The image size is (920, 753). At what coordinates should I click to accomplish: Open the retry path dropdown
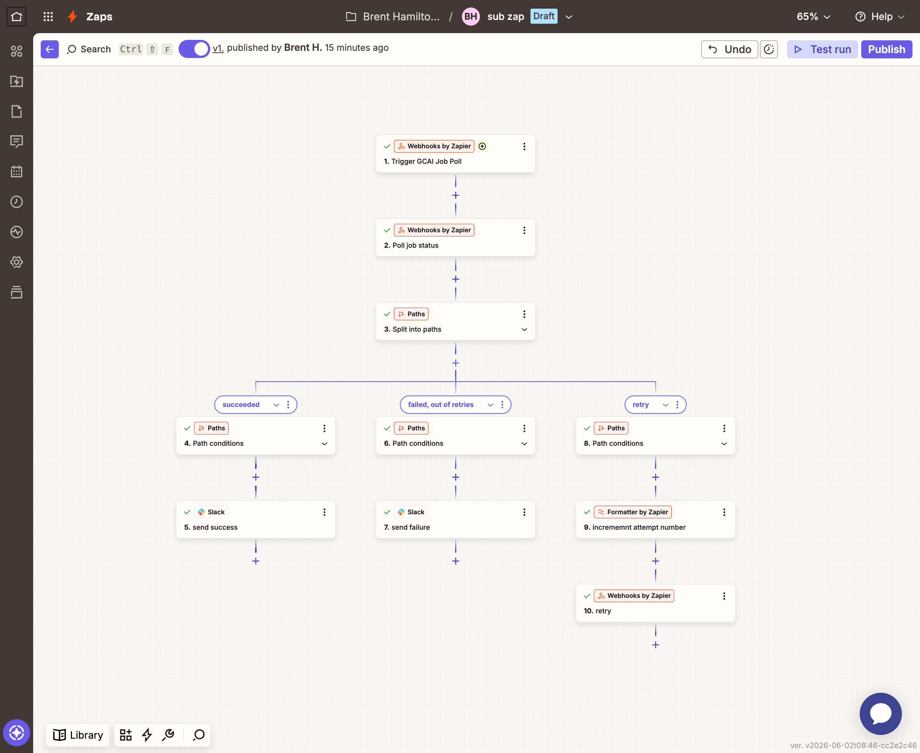pyautogui.click(x=665, y=405)
